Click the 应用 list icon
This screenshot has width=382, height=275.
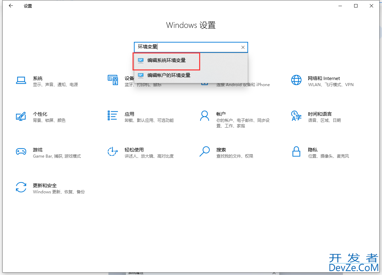click(112, 115)
